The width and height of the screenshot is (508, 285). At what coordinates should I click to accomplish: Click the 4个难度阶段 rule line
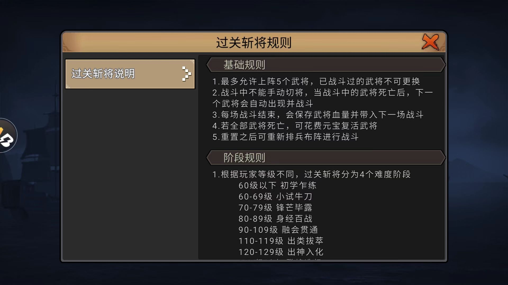tap(311, 174)
